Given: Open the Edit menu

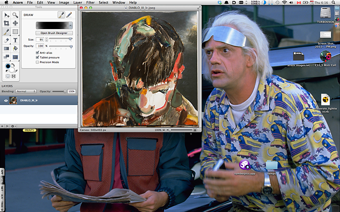Looking at the screenshot, I should (40, 2).
